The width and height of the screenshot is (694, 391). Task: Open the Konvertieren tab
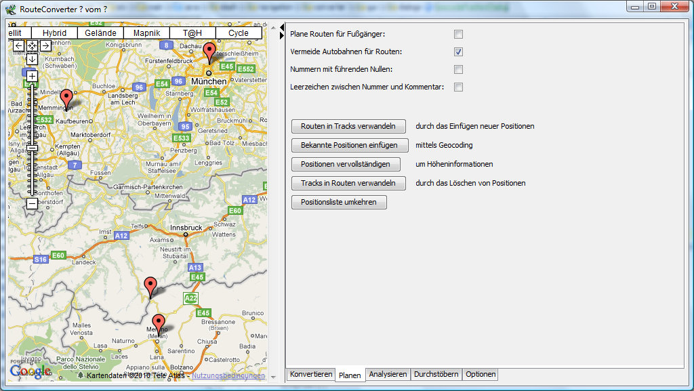(x=310, y=374)
